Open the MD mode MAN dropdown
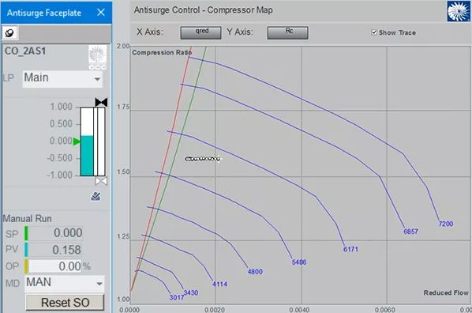472x313 pixels. click(x=65, y=284)
